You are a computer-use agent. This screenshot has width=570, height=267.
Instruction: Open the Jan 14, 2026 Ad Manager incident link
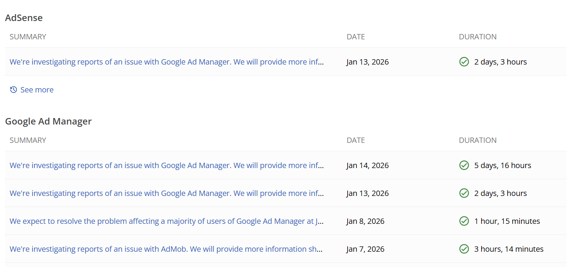coord(167,165)
